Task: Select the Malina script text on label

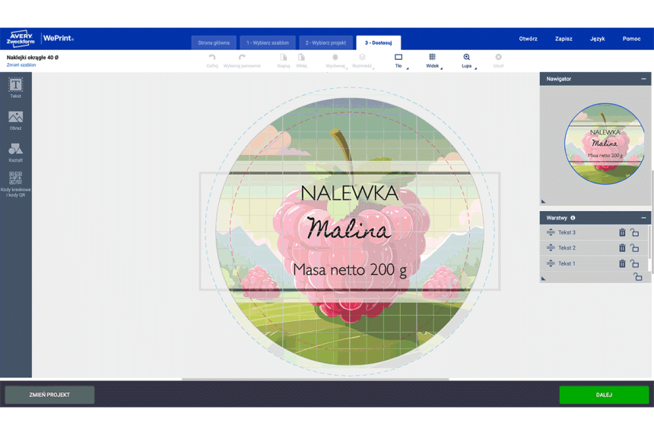Action: [x=349, y=229]
